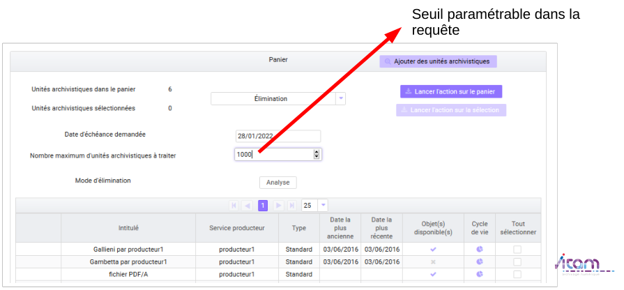The width and height of the screenshot is (624, 290).
Task: Click the available-object checkmark in Gallieni row
Action: 433,249
